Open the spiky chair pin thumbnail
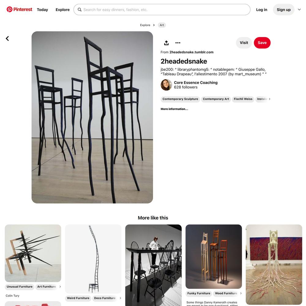This screenshot has height=306, width=306. point(33,253)
